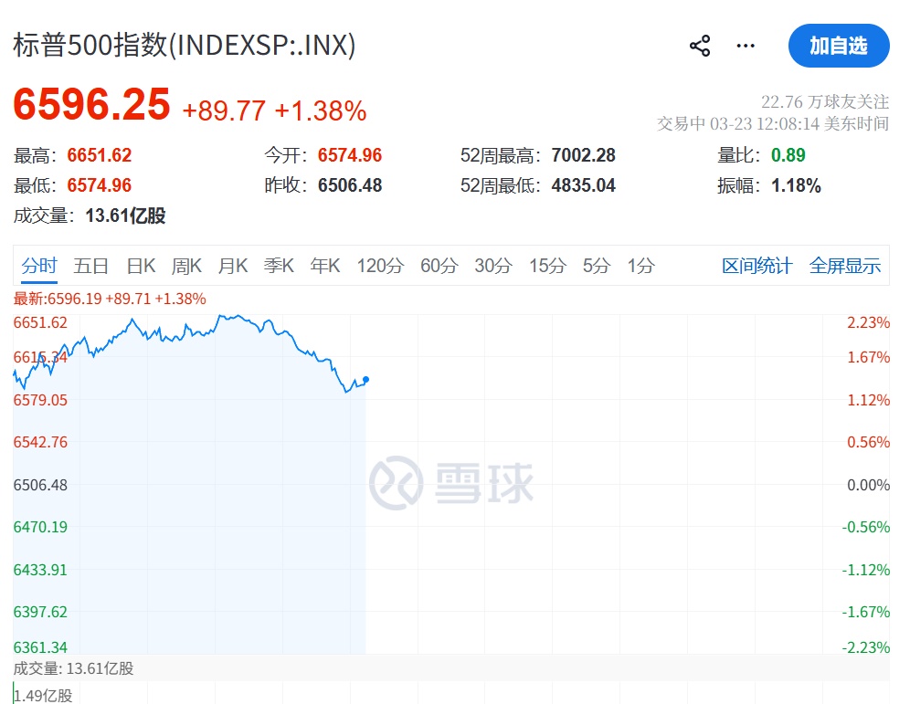Open the 区间统计 interval statistics link
The height and width of the screenshot is (704, 910).
[x=757, y=266]
